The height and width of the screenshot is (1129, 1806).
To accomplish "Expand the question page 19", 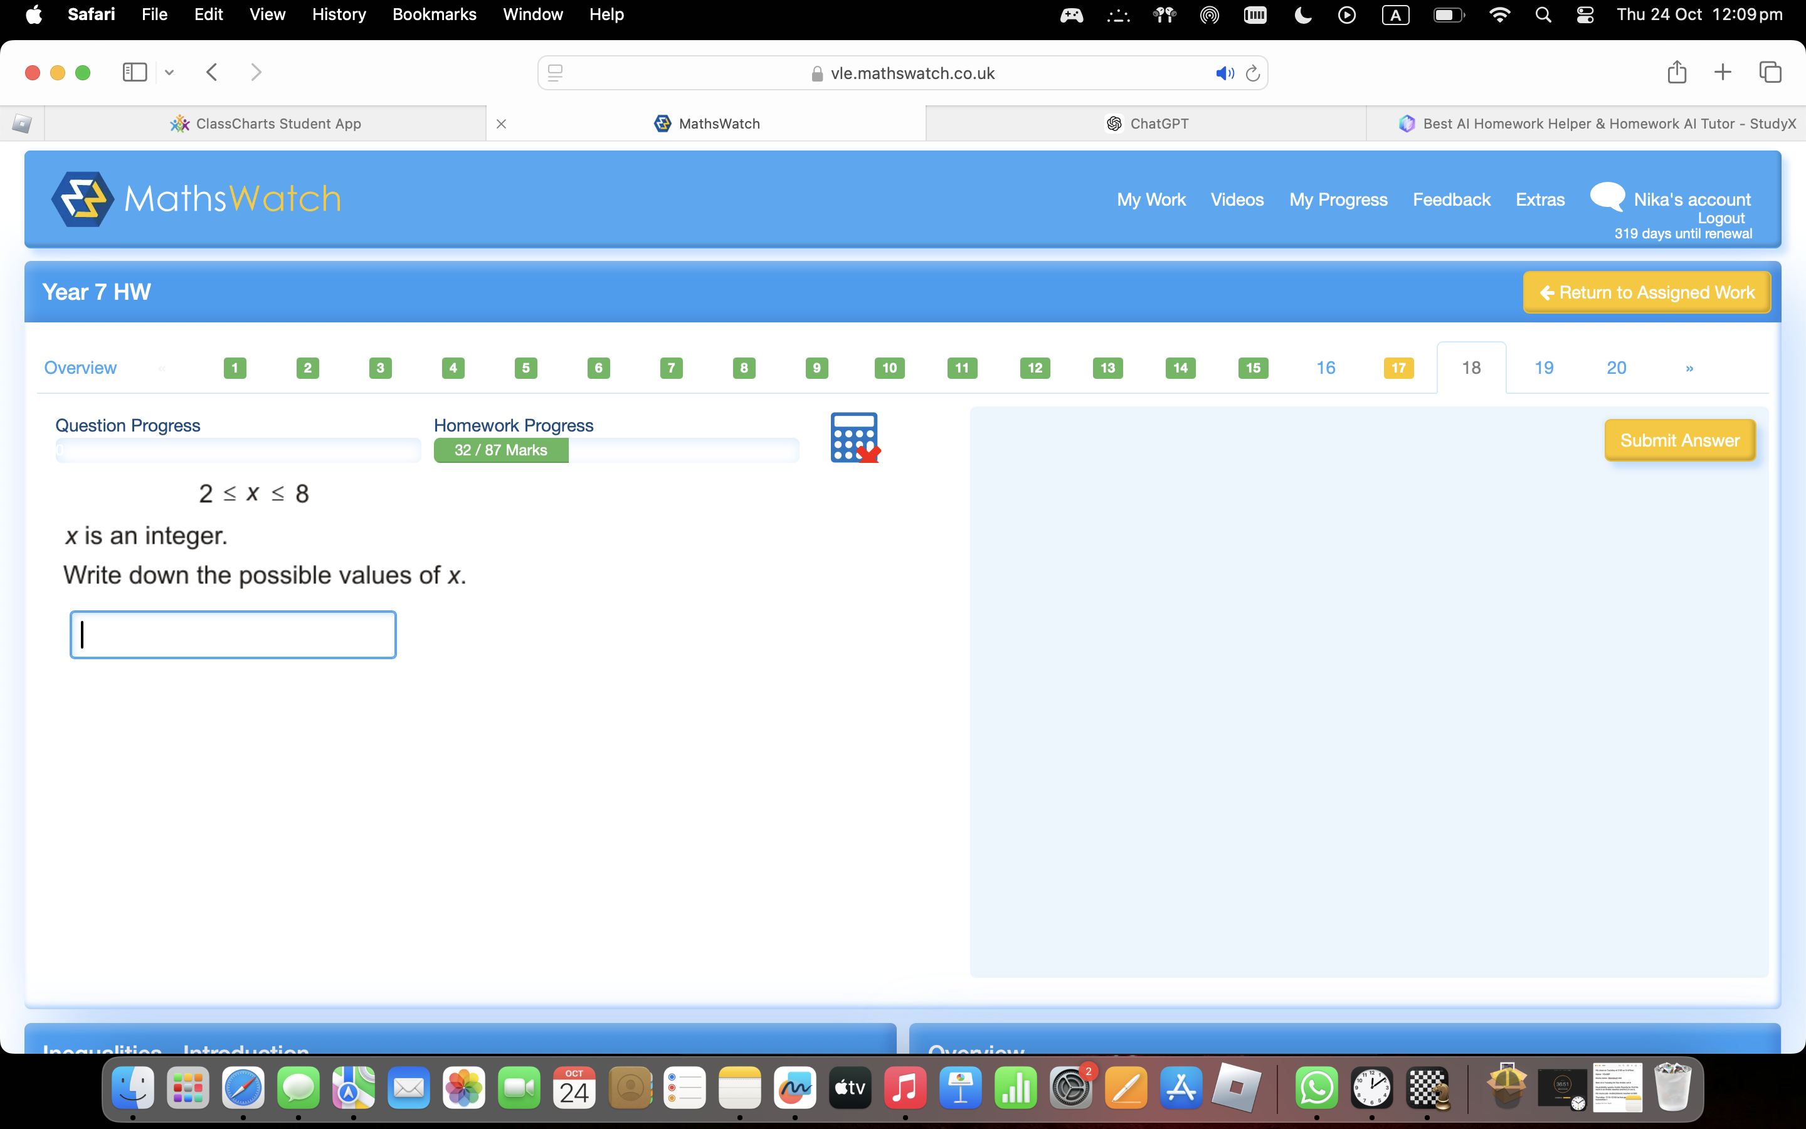I will coord(1543,367).
